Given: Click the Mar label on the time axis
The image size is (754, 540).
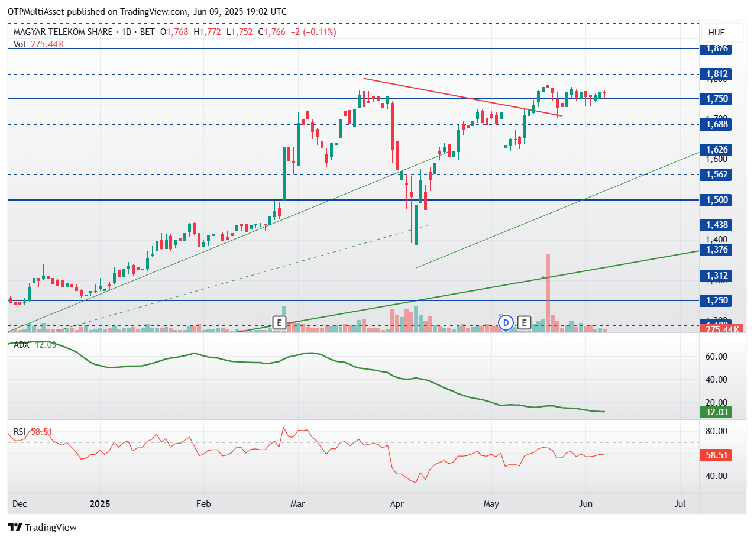Looking at the screenshot, I should (297, 504).
